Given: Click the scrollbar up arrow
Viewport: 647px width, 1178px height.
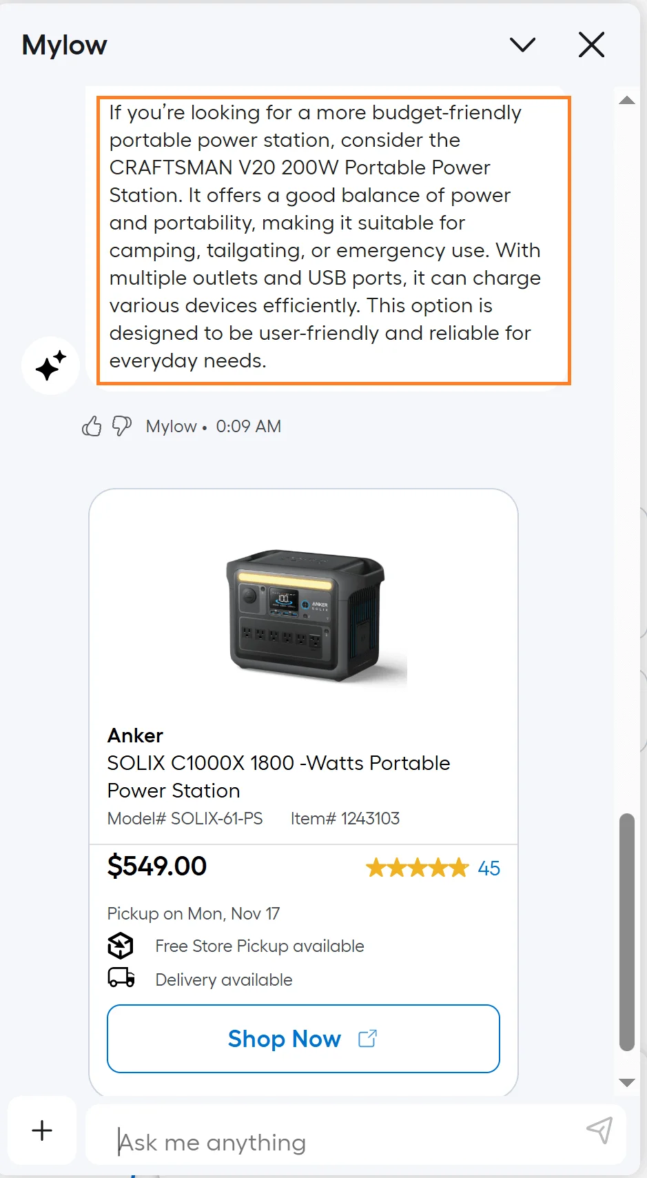Looking at the screenshot, I should point(627,100).
